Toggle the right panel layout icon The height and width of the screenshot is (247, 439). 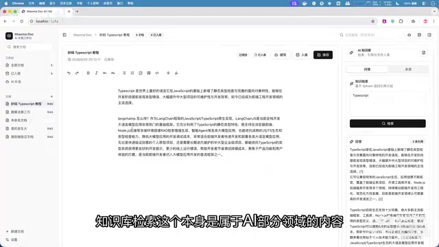(x=429, y=35)
